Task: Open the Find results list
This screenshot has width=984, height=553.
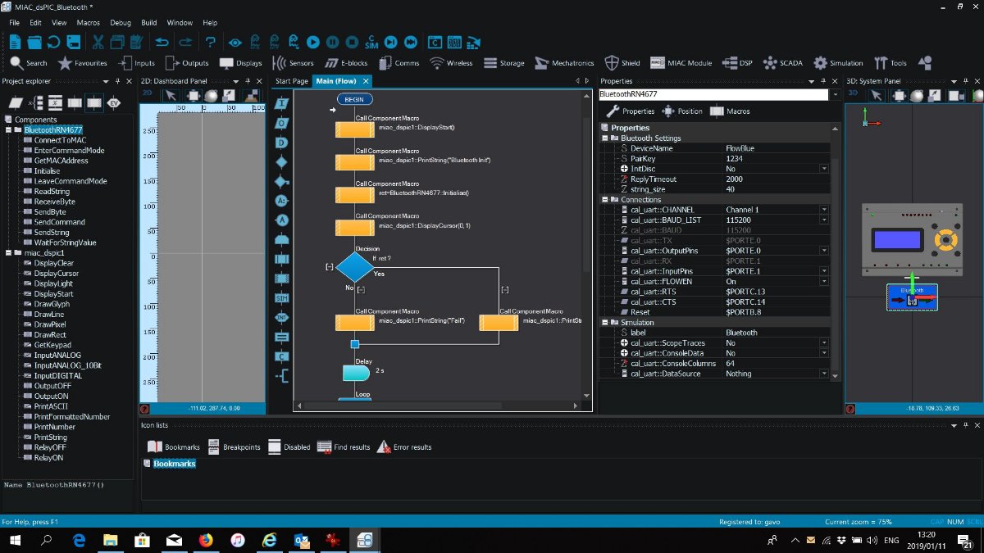Action: pyautogui.click(x=344, y=447)
